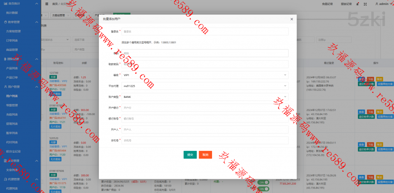Open 提现列表 in the sidebar
Screen dimensions: 394x193
point(12,124)
